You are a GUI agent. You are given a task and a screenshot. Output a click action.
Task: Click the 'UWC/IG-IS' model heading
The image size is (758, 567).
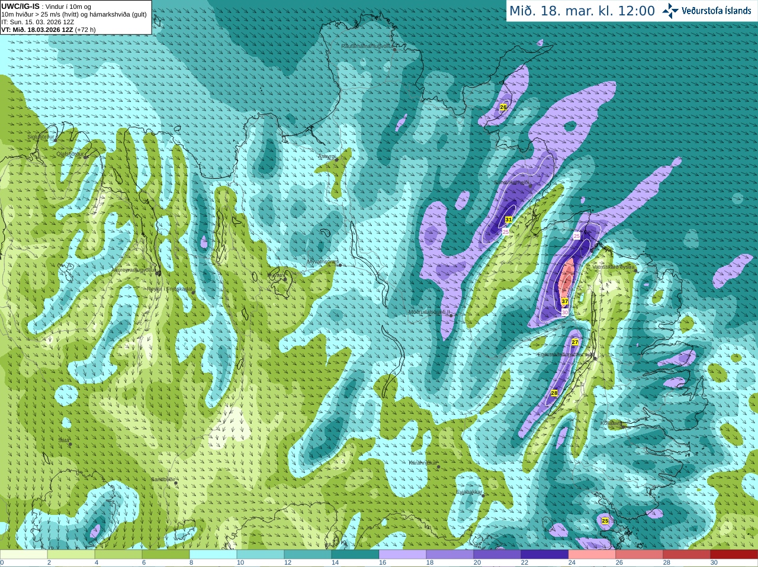20,6
